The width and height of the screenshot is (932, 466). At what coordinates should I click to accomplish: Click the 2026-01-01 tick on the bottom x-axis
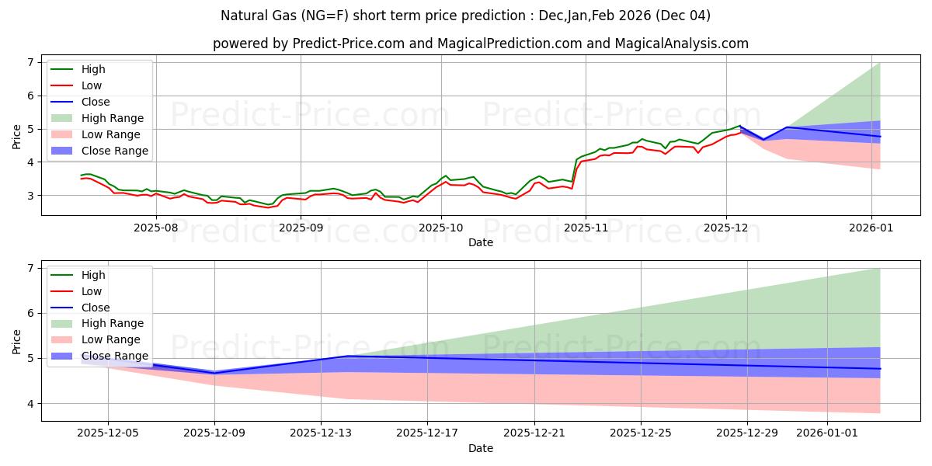(827, 433)
